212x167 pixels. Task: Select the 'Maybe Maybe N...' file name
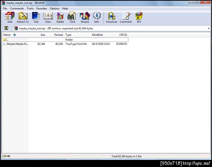[18, 44]
